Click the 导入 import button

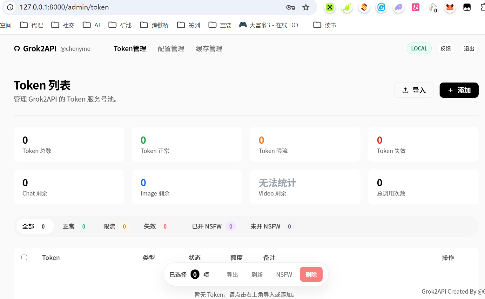click(x=414, y=90)
